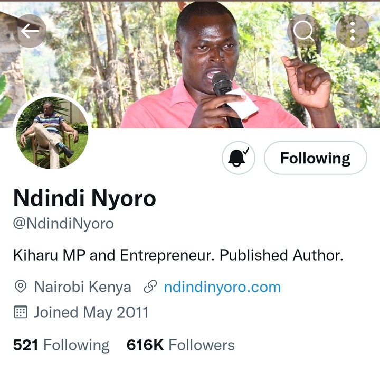This screenshot has height=369, width=380.
Task: Select the Ndindi Nyoro display name
Action: click(84, 198)
